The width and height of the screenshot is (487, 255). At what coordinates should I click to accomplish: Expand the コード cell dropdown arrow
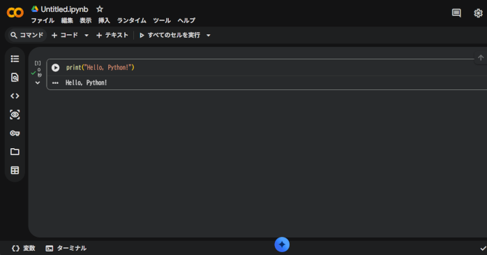click(87, 36)
